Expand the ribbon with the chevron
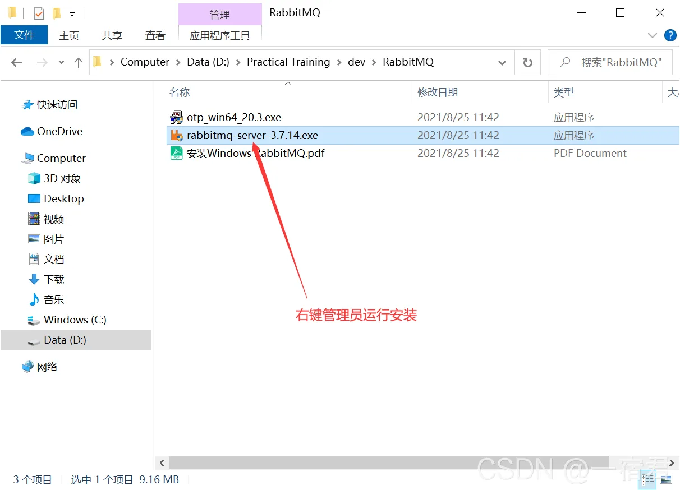680x490 pixels. [x=652, y=35]
